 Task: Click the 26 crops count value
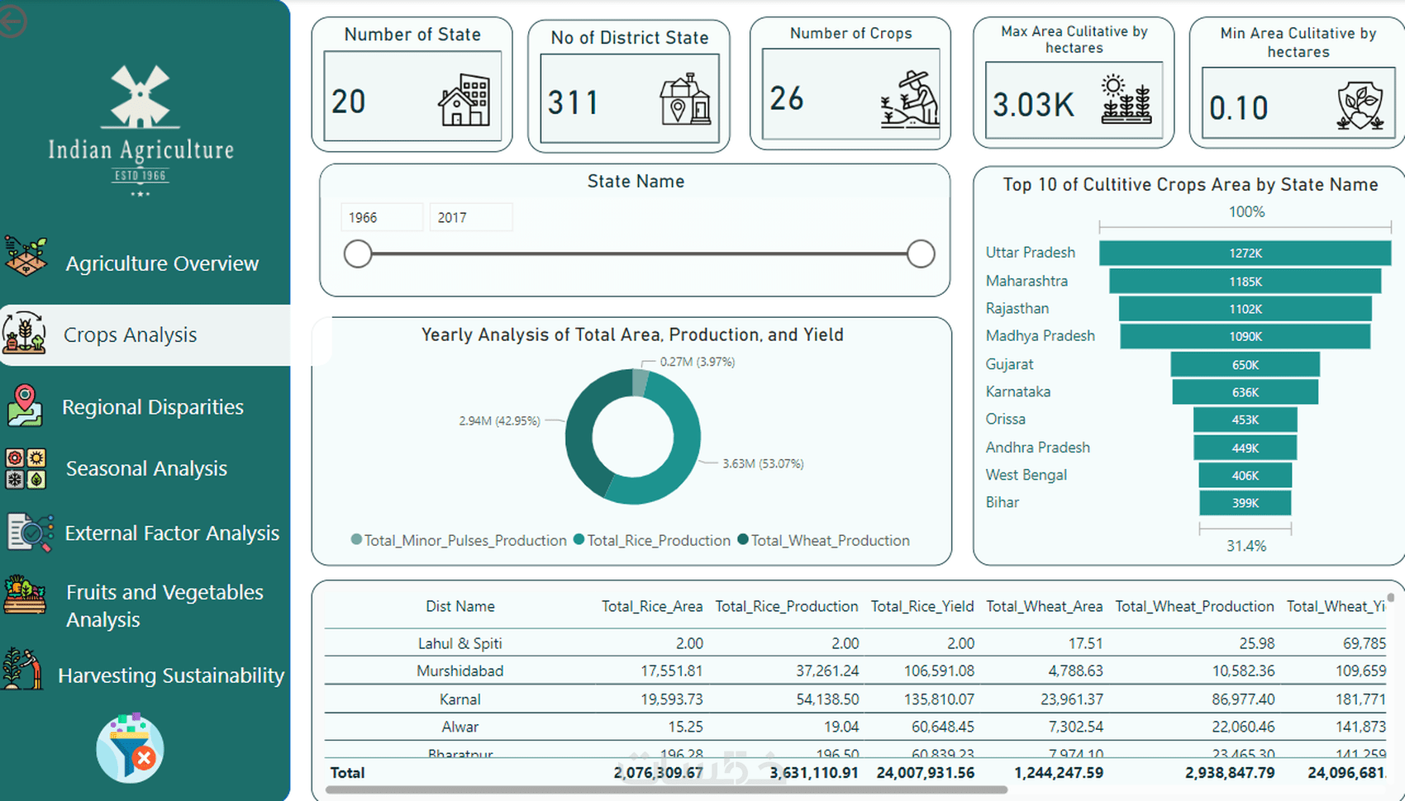click(x=787, y=99)
